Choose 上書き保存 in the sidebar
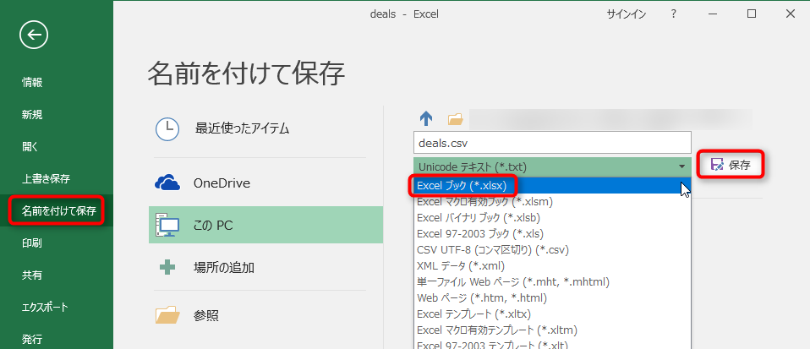 [46, 179]
